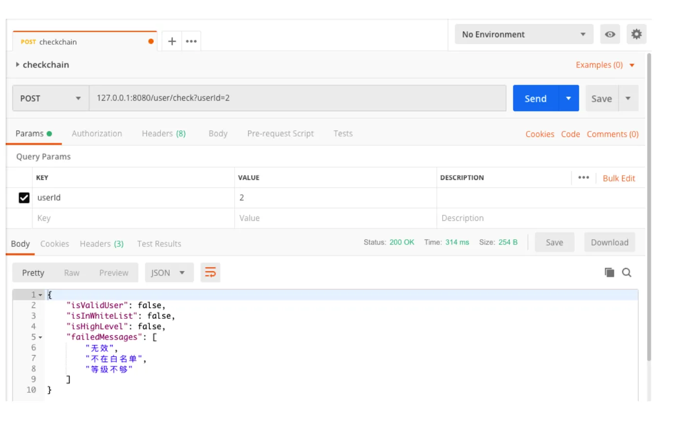Toggle response line wrap icon
Viewport: 681px width, 421px height.
click(x=210, y=273)
